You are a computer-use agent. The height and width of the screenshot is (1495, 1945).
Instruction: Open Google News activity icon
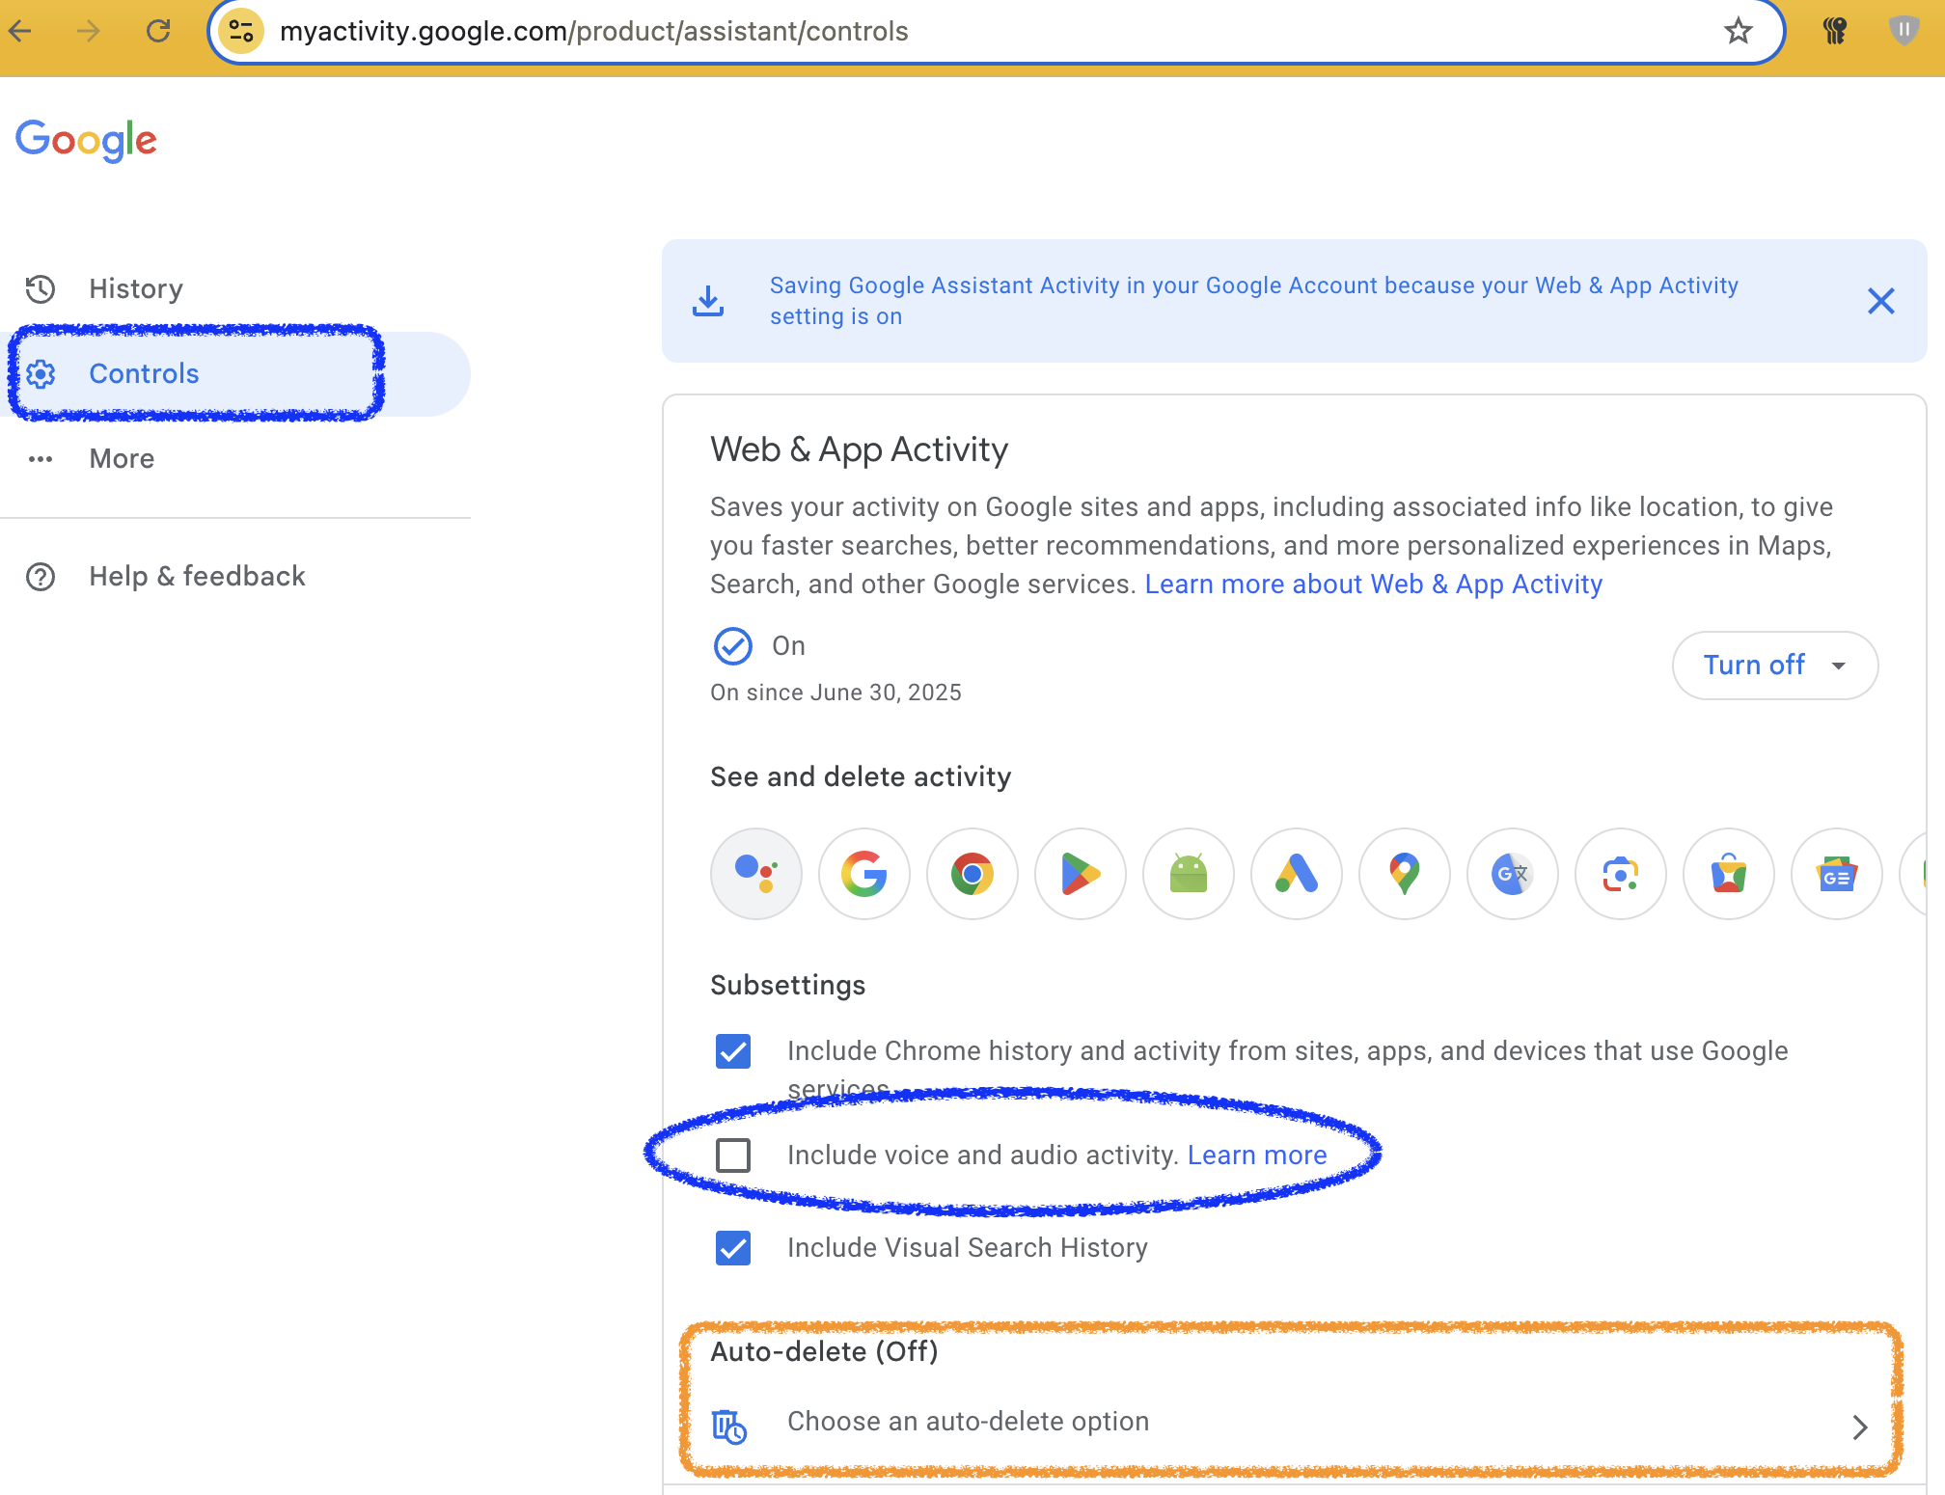tap(1837, 874)
